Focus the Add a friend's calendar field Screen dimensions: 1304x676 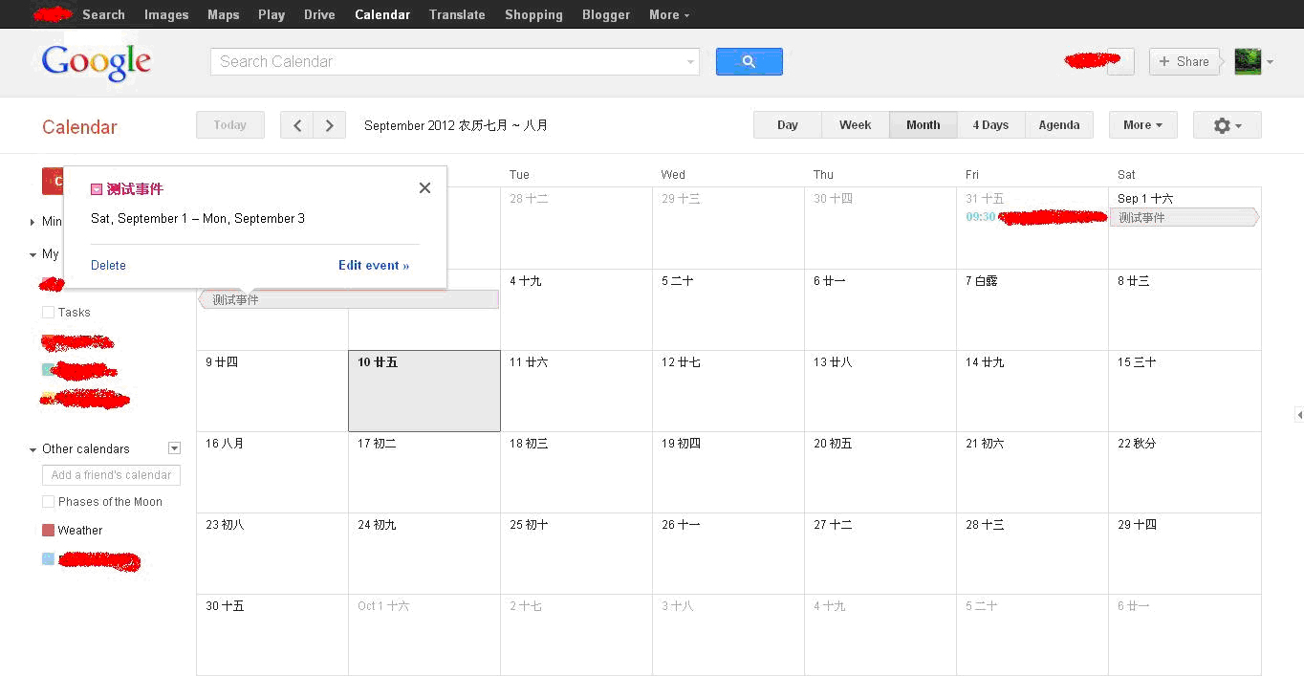pyautogui.click(x=111, y=475)
